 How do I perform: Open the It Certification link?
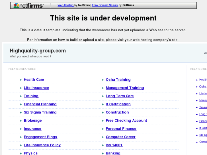pos(118,104)
